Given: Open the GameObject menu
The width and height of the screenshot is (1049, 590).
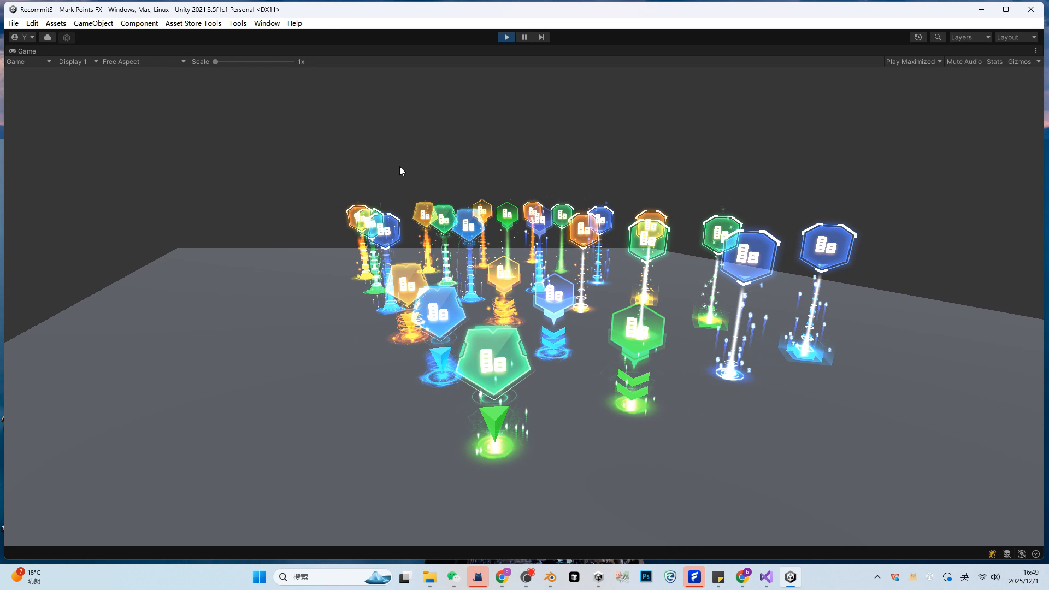Looking at the screenshot, I should point(93,23).
